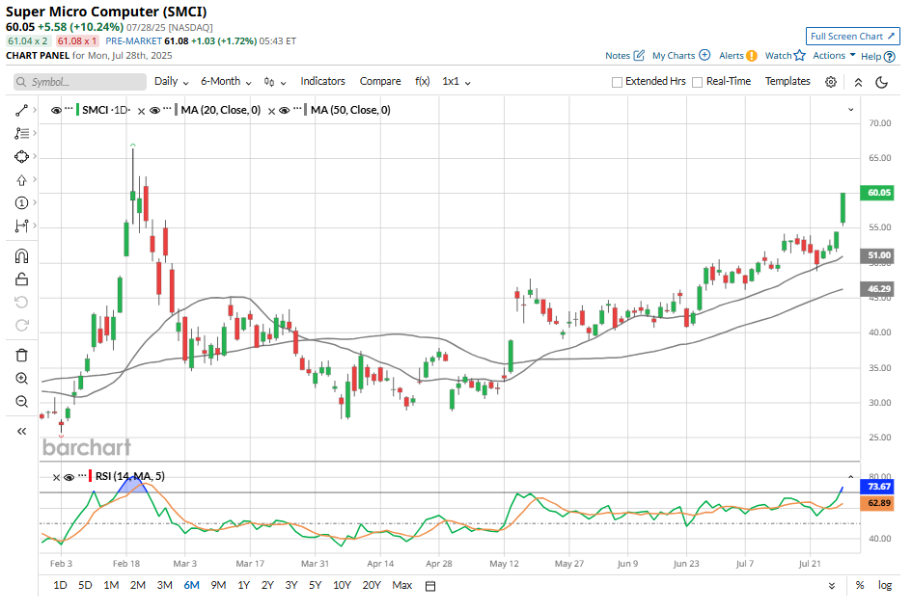This screenshot has height=611, width=912.
Task: Open the candlestick chart type dropdown
Action: click(274, 82)
